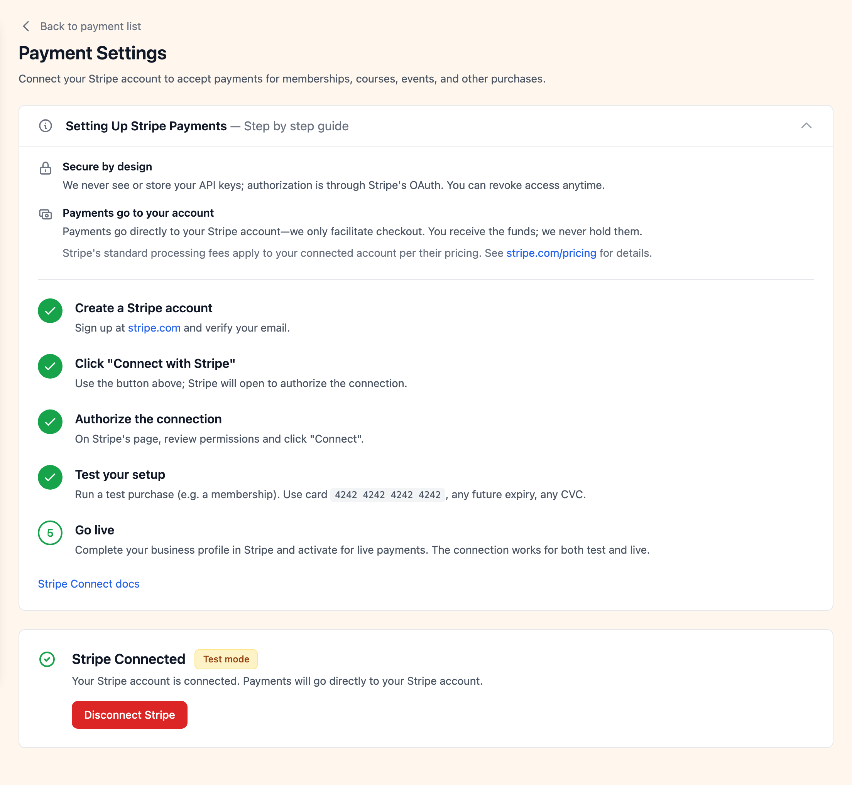Click the Payments go to your account heading
Screen dimensions: 852x785
138,213
